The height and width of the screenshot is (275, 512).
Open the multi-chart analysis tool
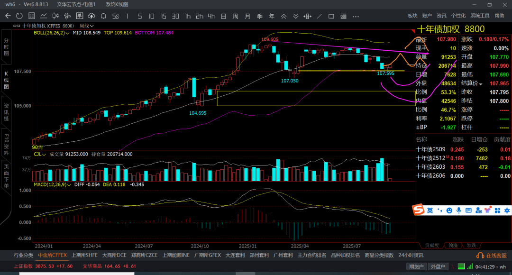click(67, 16)
